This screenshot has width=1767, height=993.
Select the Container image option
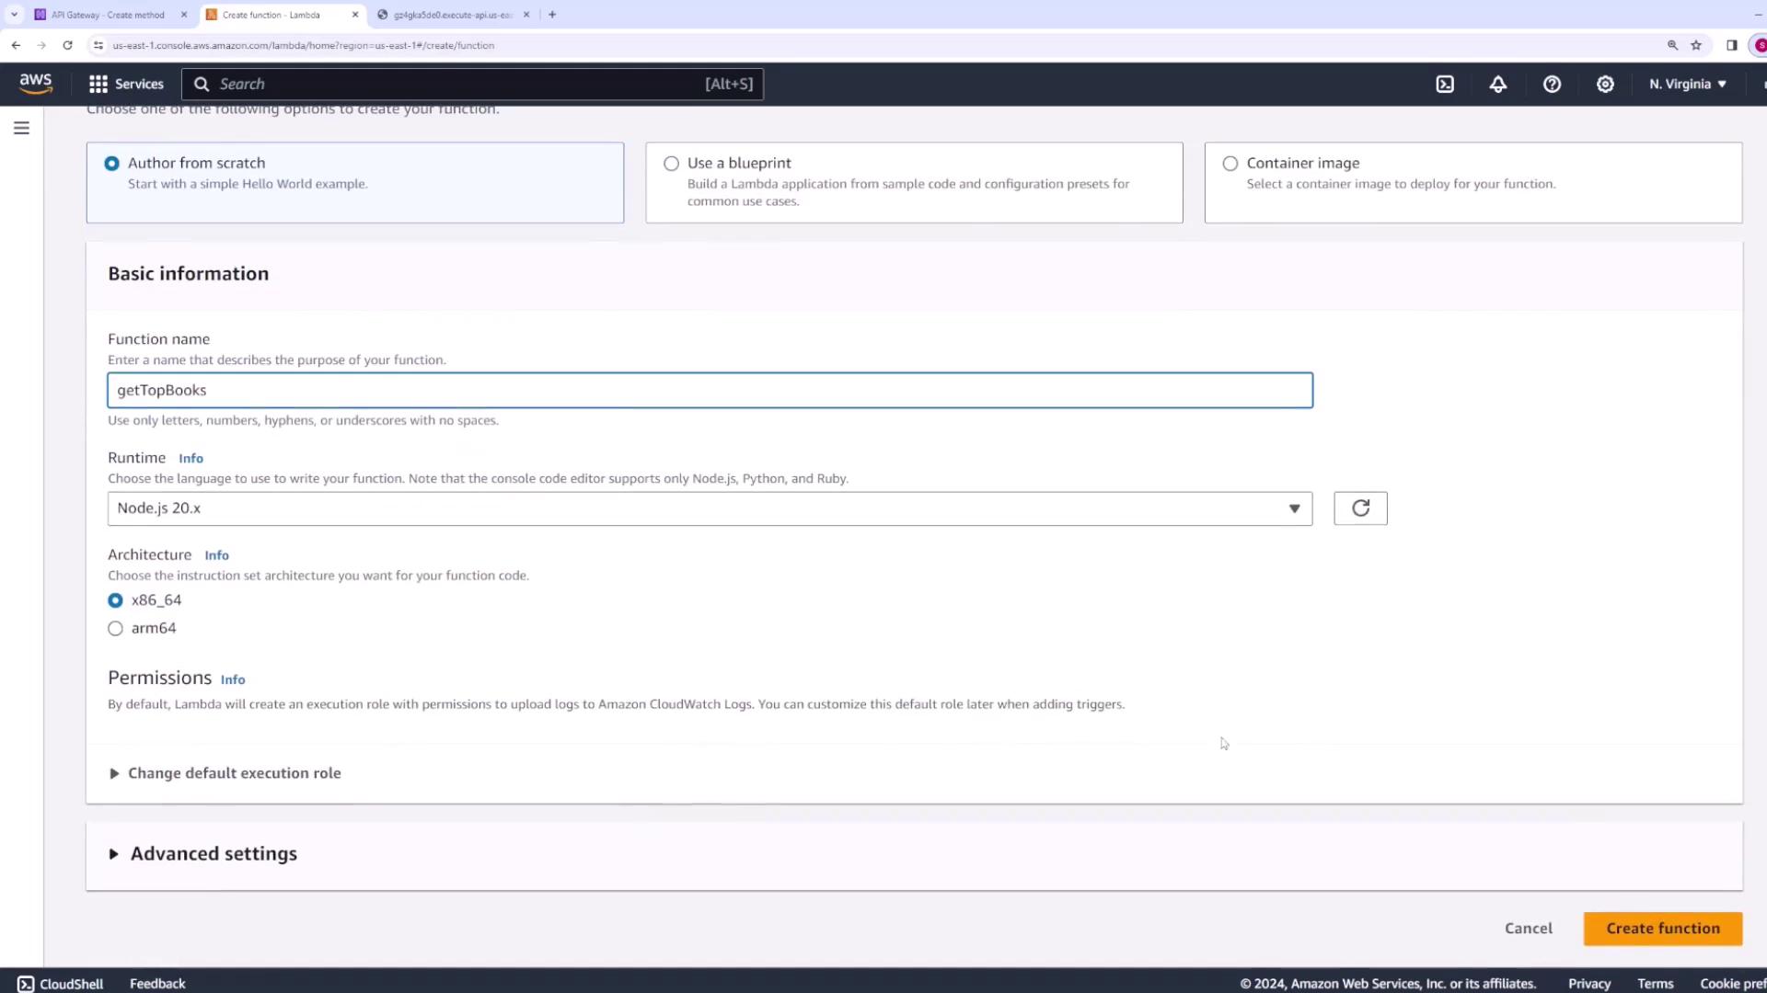coord(1230,164)
